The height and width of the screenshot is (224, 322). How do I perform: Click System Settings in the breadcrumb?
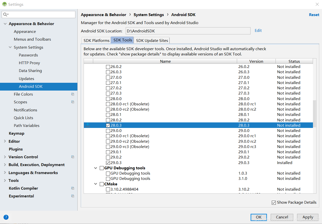[x=149, y=15]
